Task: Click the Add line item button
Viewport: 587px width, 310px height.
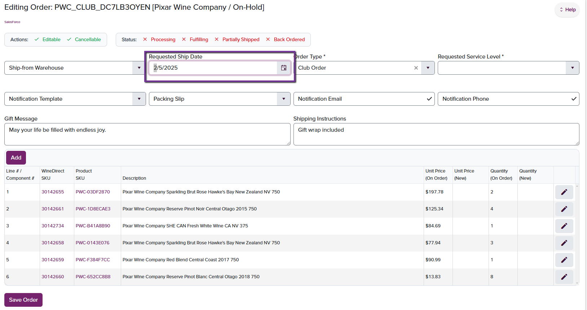Action: click(x=16, y=158)
